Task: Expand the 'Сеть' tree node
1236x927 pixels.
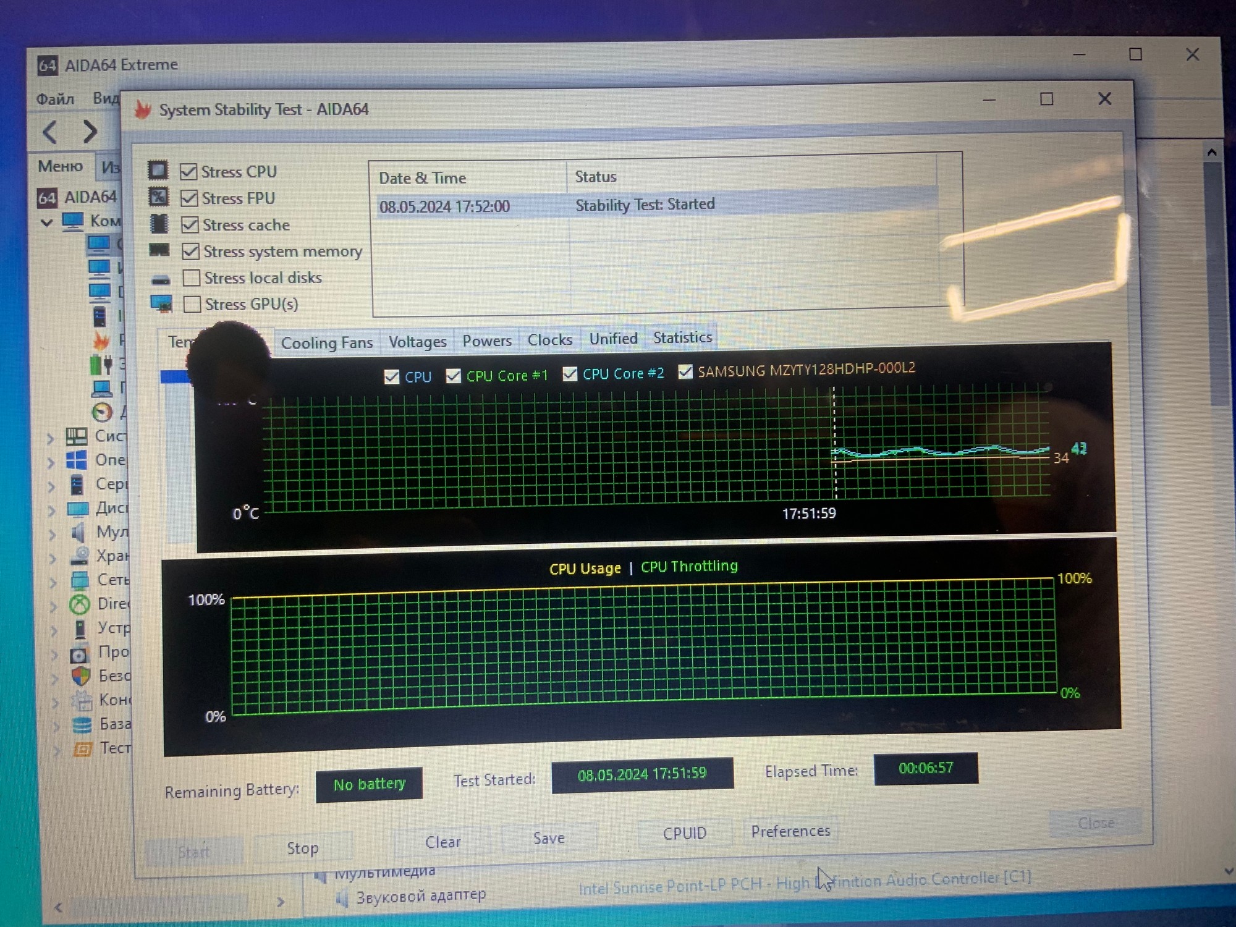Action: click(x=54, y=582)
